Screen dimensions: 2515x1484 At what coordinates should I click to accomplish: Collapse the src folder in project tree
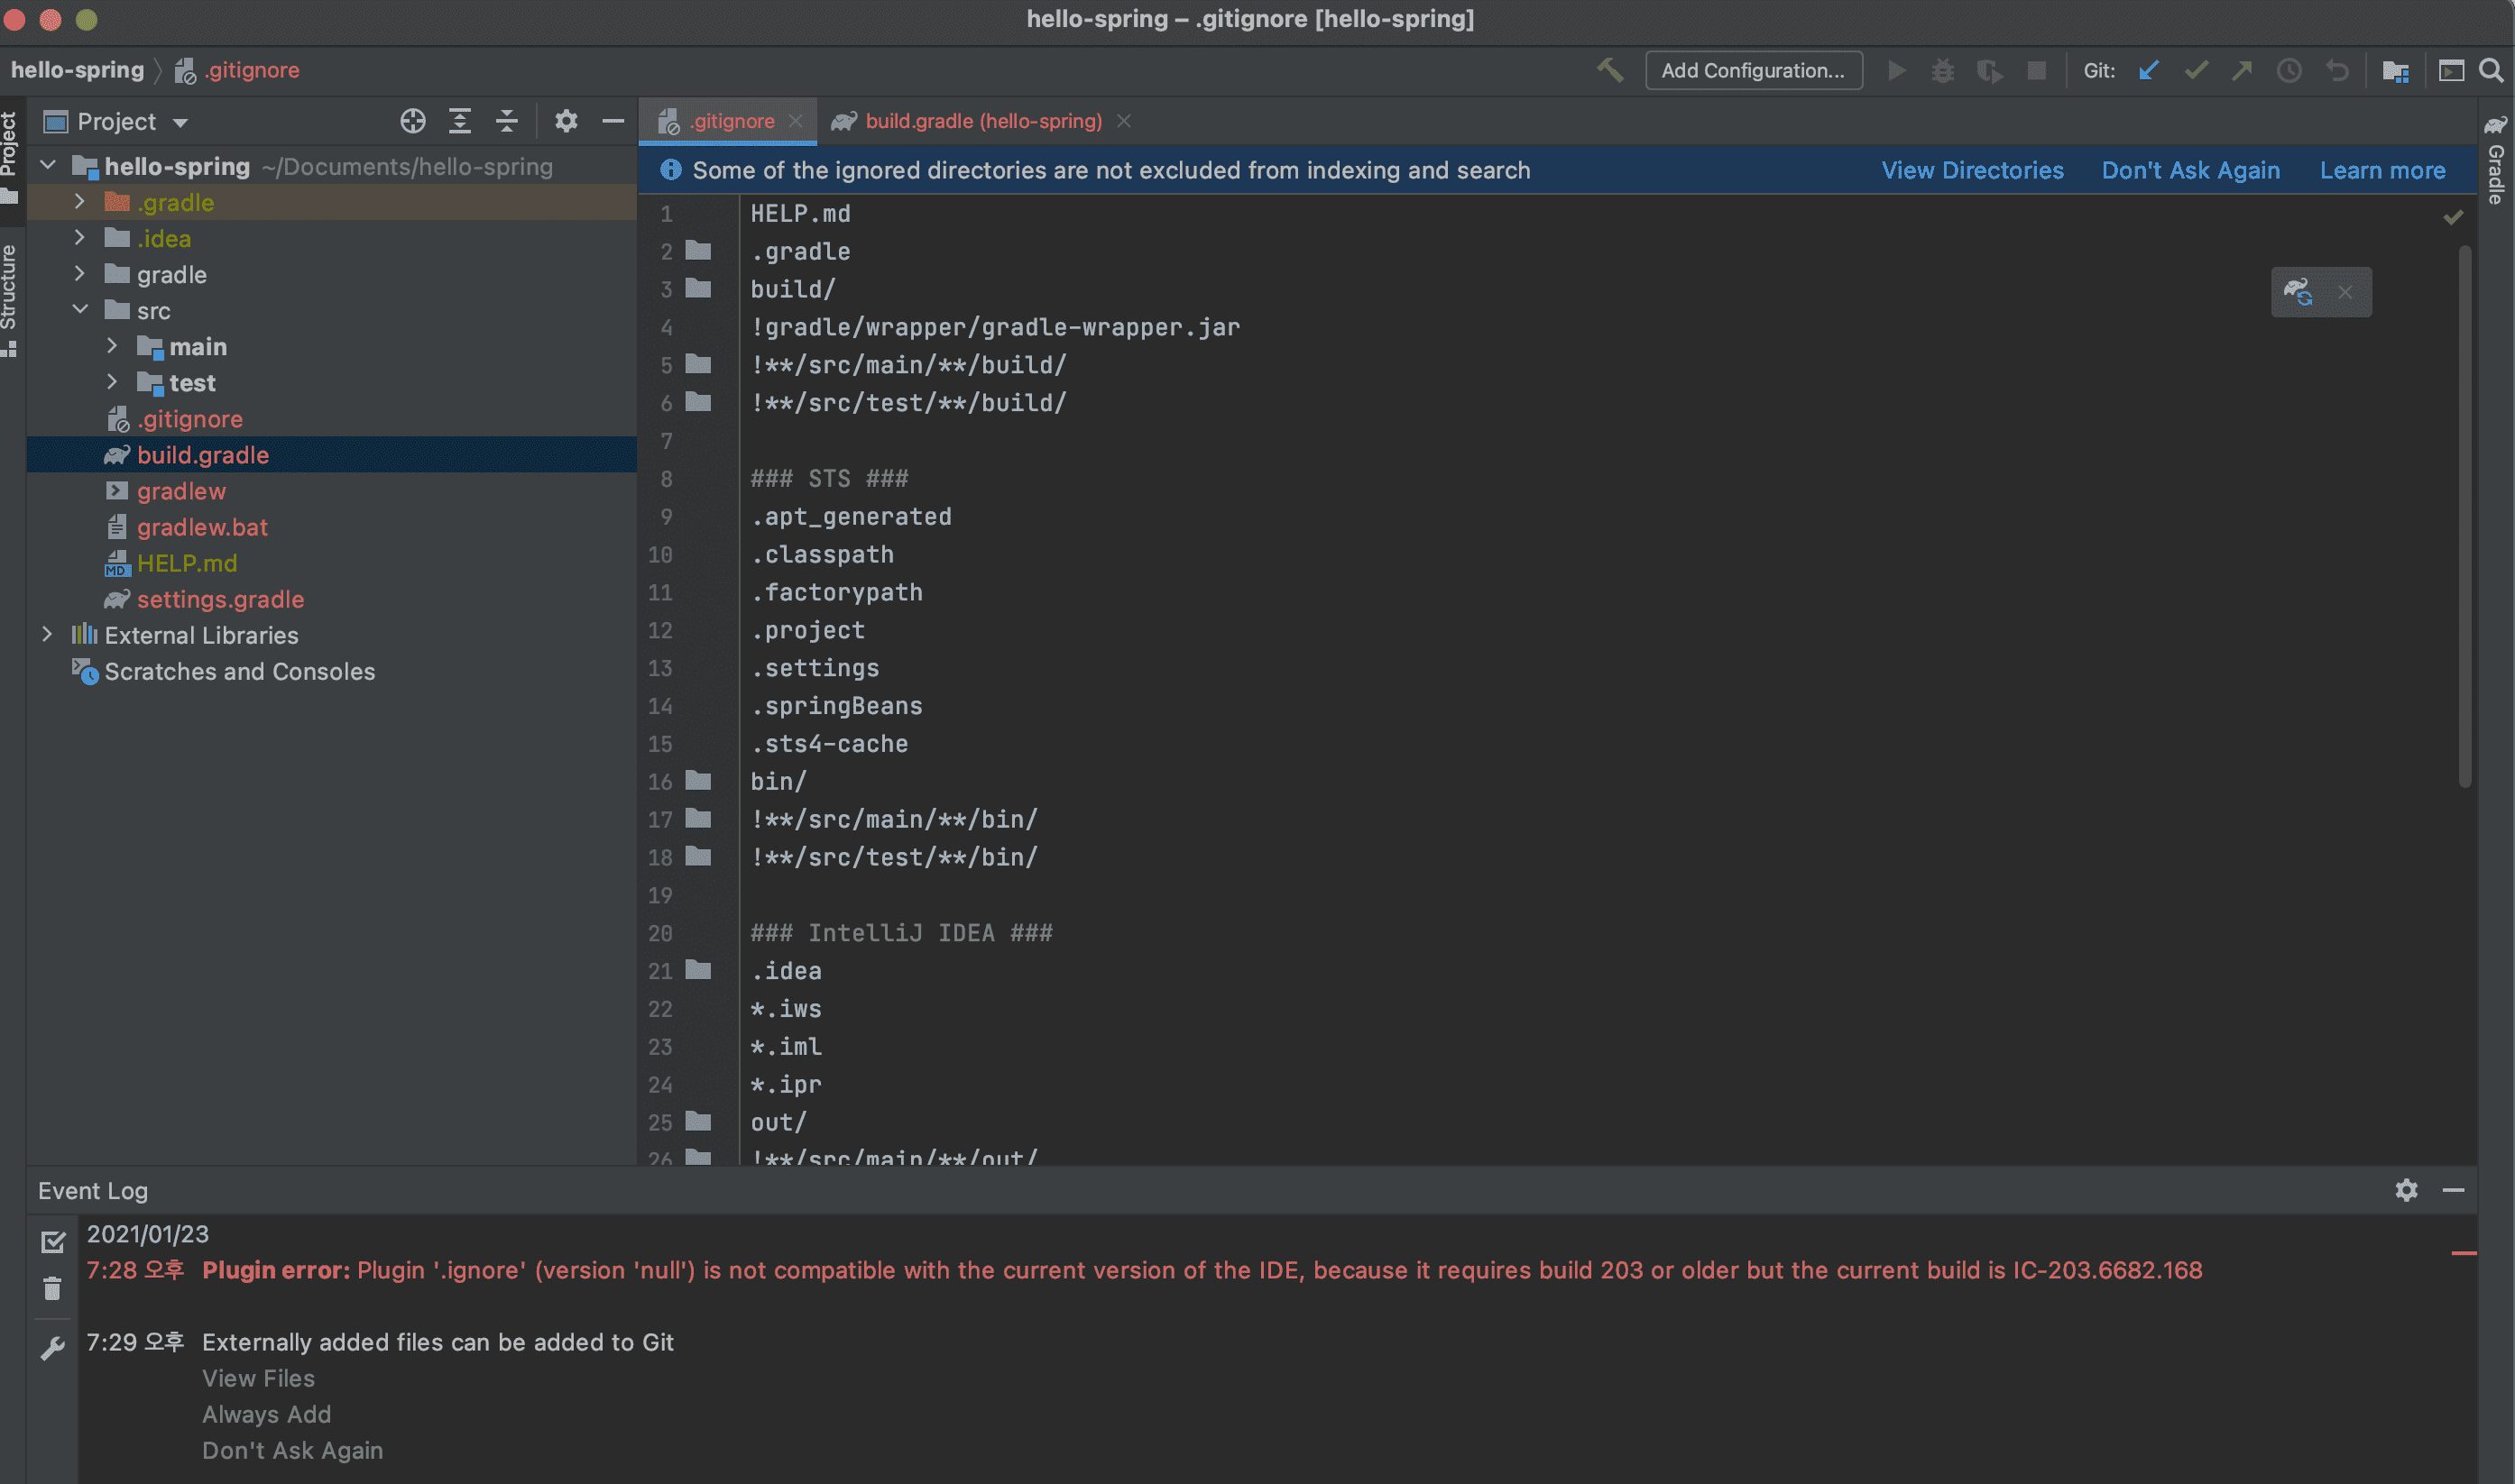click(x=79, y=310)
